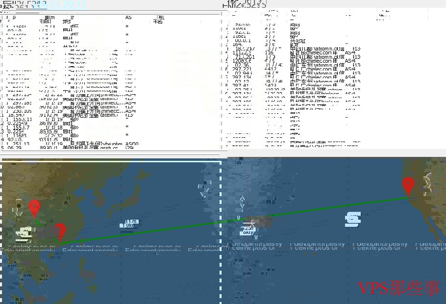This screenshot has width=446, height=304.
Task: Click the circular compass control near map divider
Action: (206, 188)
